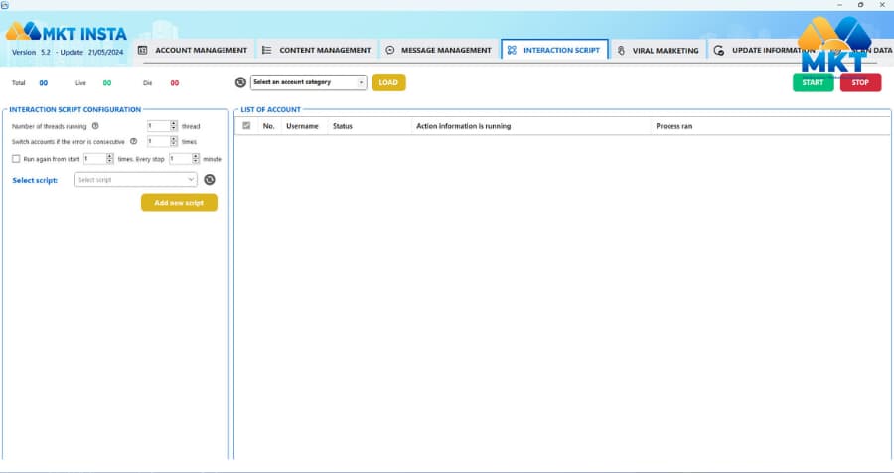Select the Interaction Script tab

554,50
